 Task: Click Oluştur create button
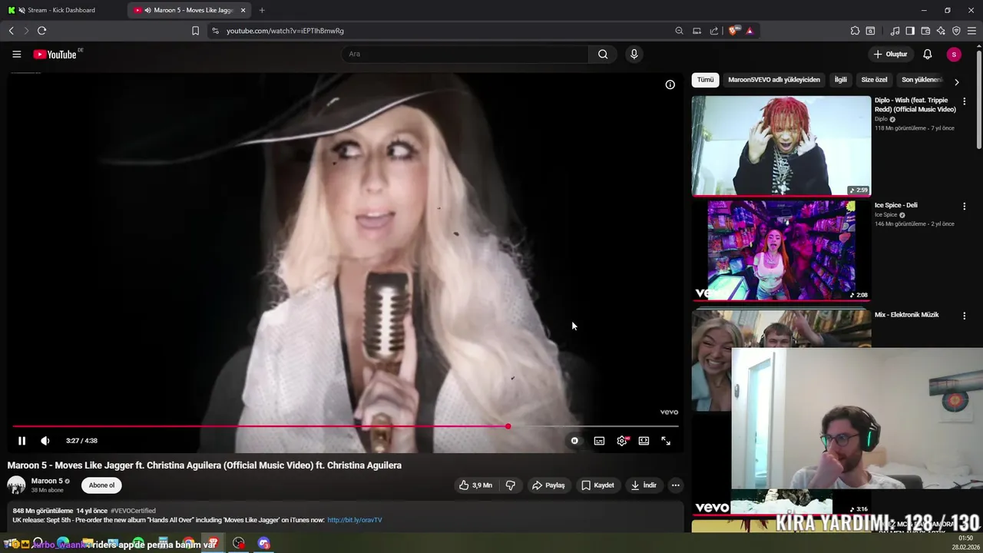click(890, 55)
